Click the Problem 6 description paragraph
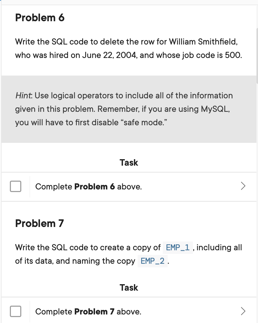 128,48
